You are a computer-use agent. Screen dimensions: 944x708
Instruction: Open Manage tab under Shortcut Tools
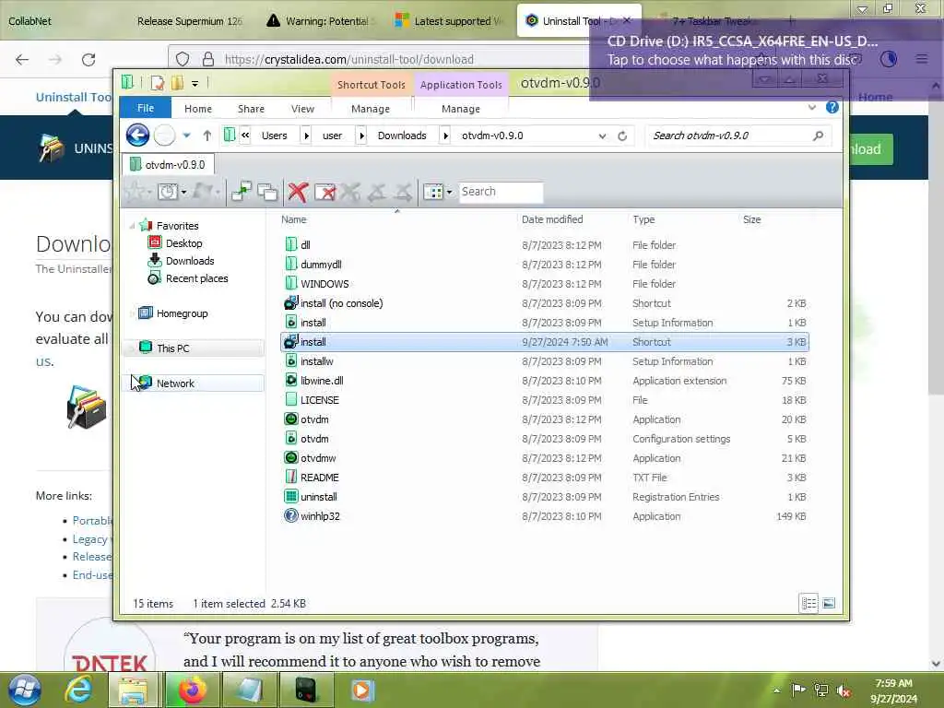click(371, 109)
